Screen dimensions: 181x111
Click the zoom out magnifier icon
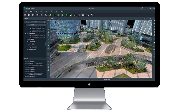[x=48, y=23]
